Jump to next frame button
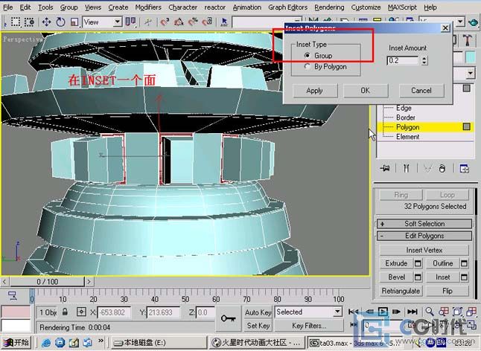 pos(396,312)
